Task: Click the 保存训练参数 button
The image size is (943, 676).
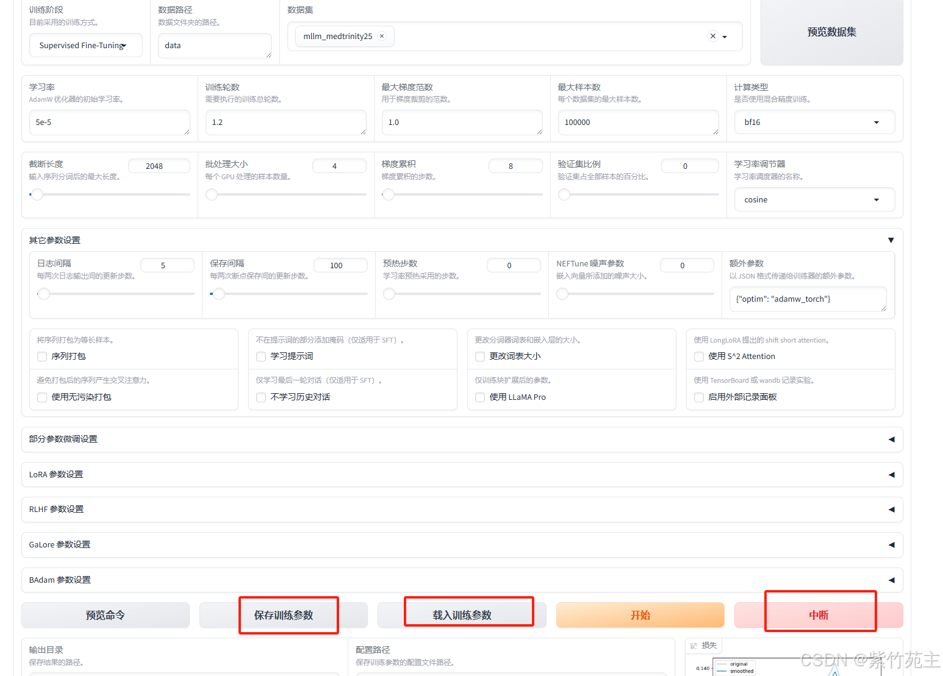Action: coord(284,615)
